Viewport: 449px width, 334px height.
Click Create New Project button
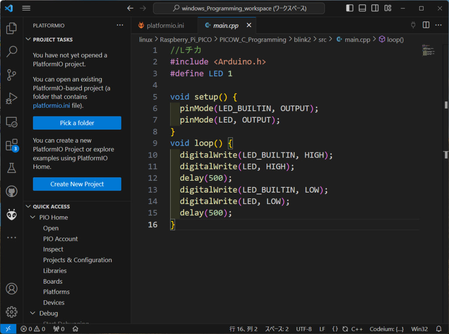click(77, 184)
